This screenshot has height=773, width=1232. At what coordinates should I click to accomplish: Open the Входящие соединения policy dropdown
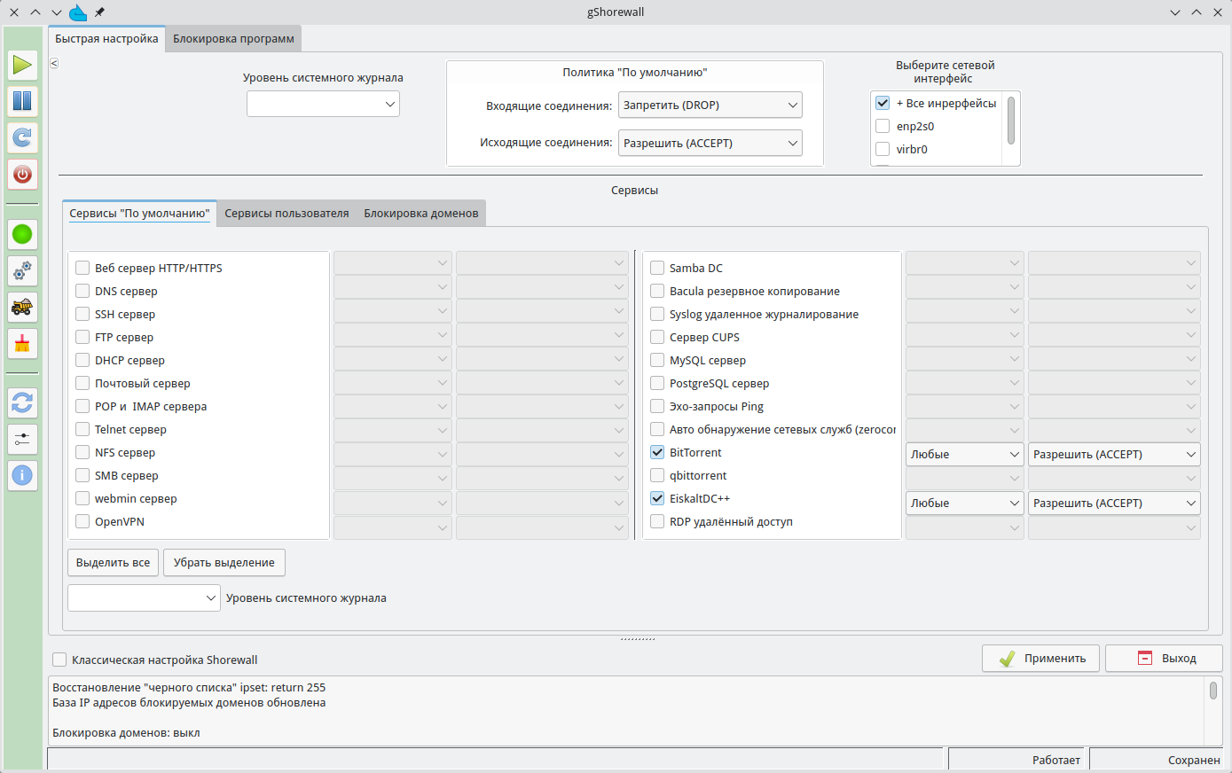[x=710, y=105]
